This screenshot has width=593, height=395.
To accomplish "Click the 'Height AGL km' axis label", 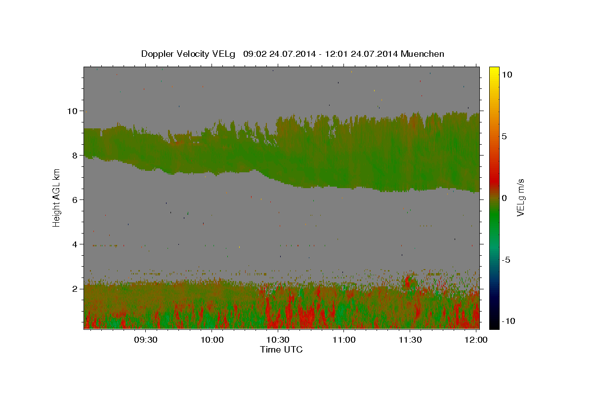I will (57, 198).
